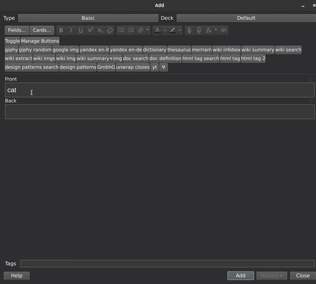Click the unwrap clozes button
Viewport: 316px width, 284px height.
[x=133, y=67]
